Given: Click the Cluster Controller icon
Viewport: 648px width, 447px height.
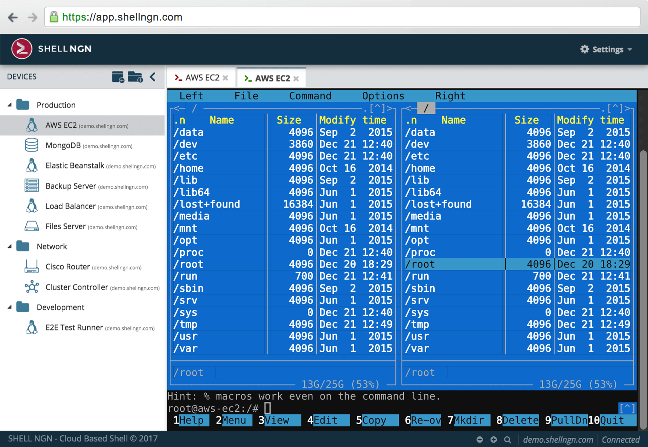Looking at the screenshot, I should [x=32, y=287].
